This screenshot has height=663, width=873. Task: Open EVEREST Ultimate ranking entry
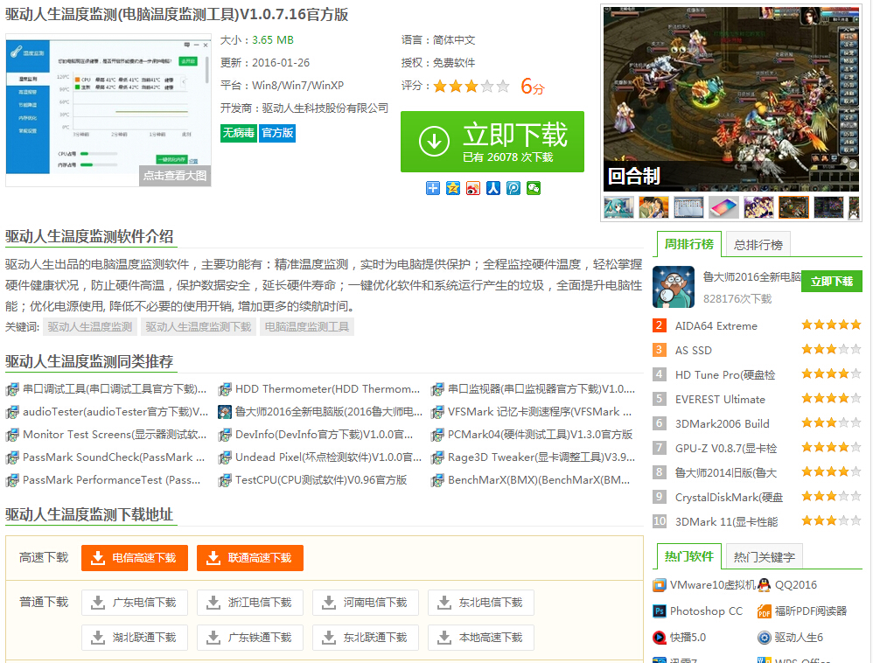pos(720,400)
